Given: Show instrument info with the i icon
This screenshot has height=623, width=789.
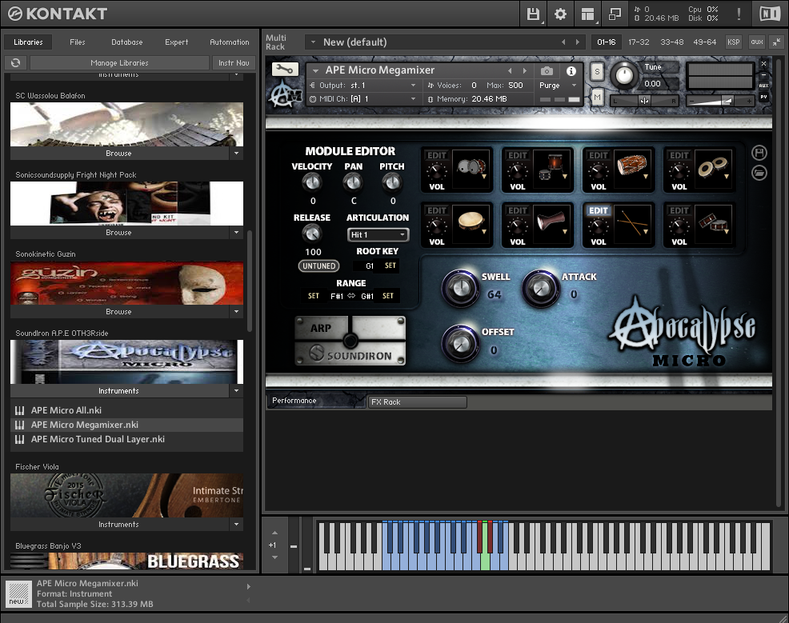Looking at the screenshot, I should [571, 71].
